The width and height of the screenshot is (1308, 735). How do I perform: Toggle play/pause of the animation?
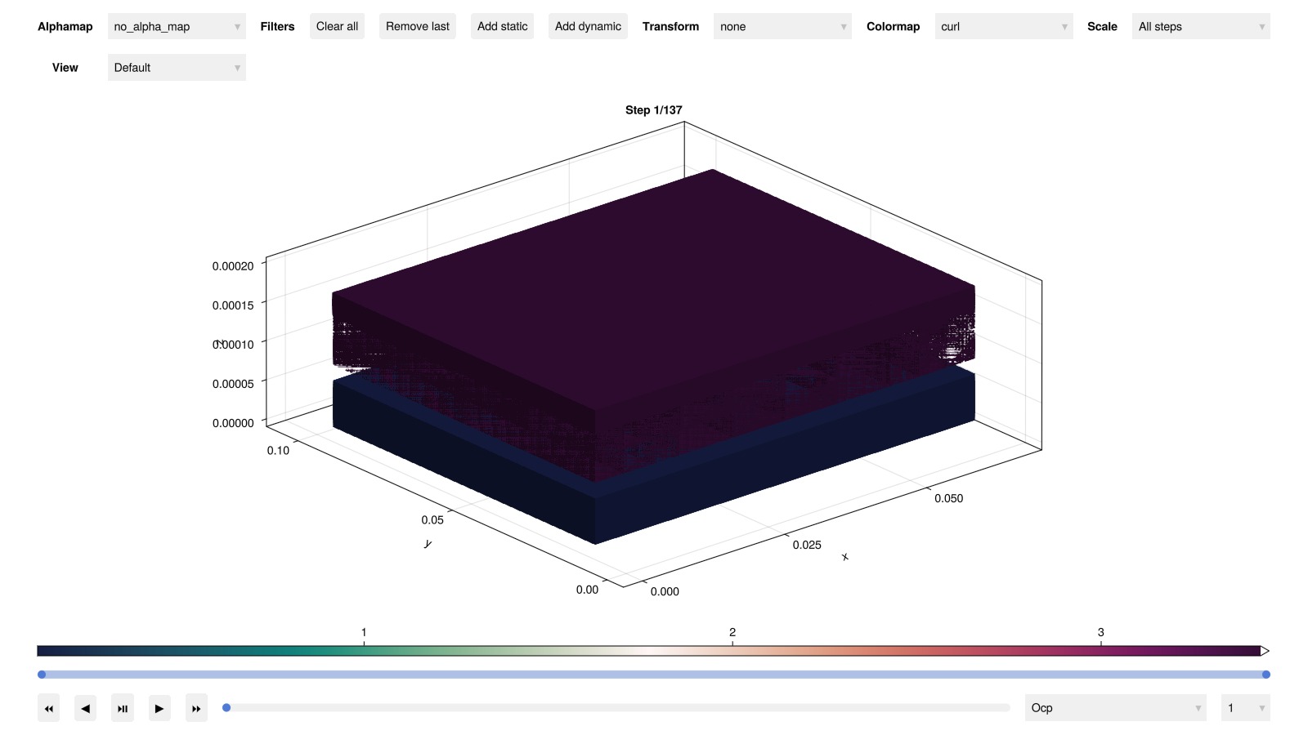pos(123,708)
